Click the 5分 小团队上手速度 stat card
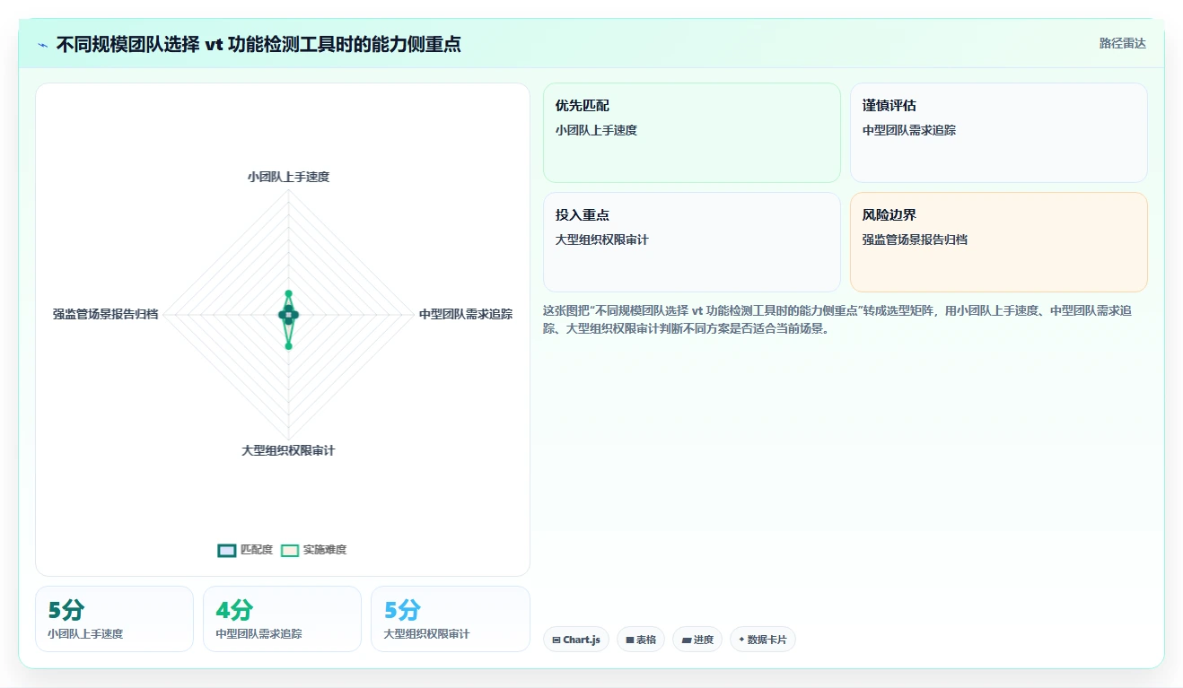This screenshot has width=1183, height=688. [114, 619]
